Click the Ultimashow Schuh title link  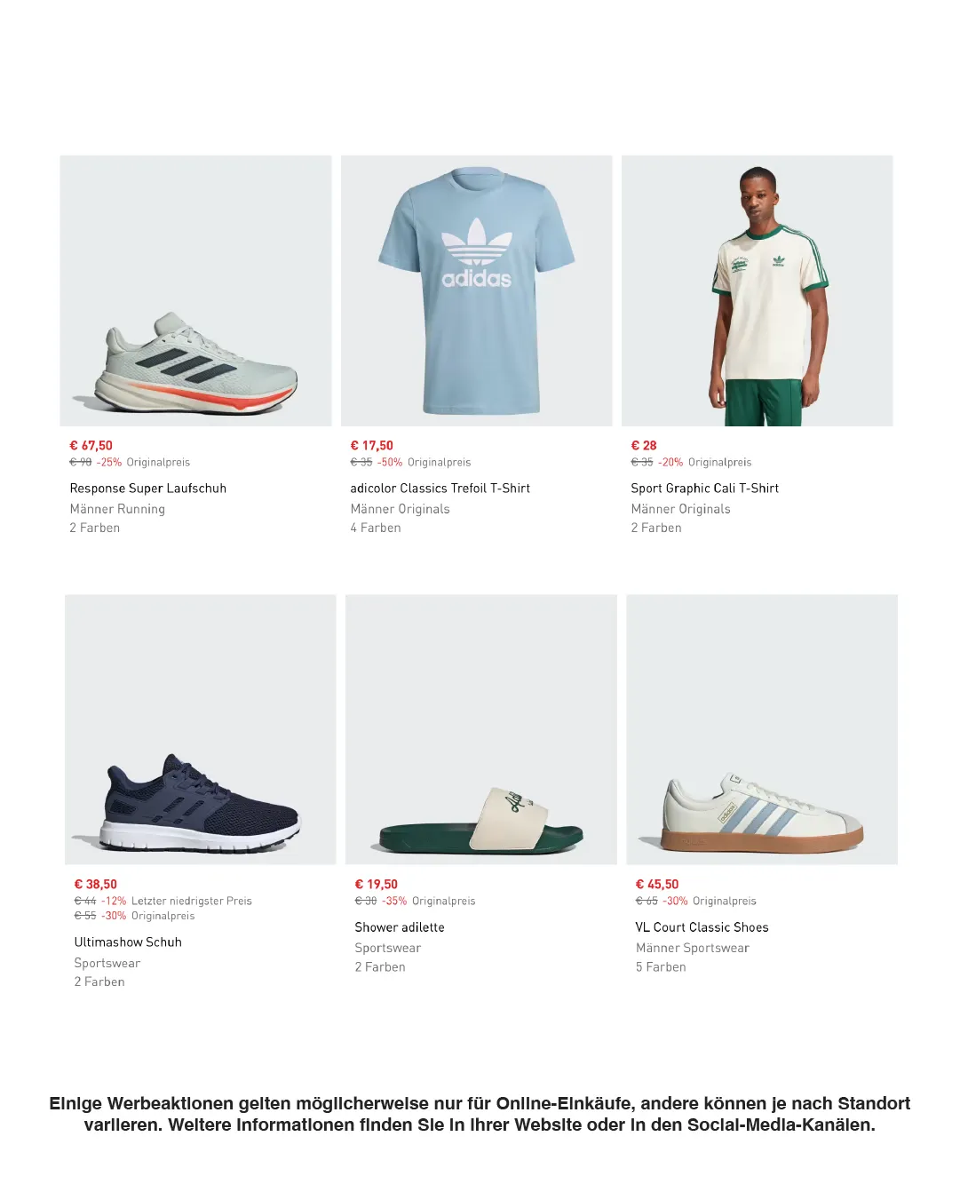(128, 942)
